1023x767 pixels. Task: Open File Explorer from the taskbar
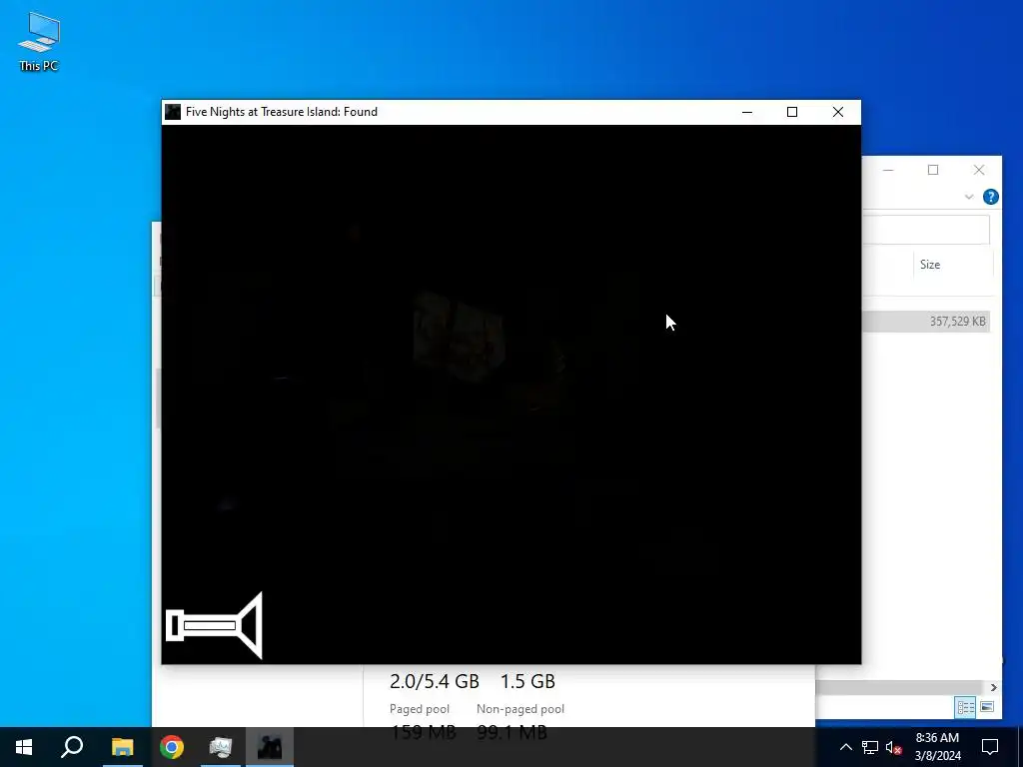pos(122,747)
